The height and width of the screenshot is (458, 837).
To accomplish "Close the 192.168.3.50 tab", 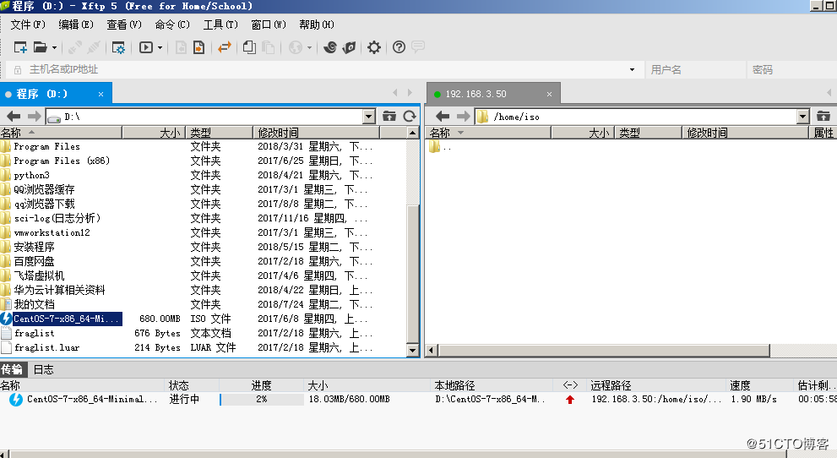I will point(549,94).
